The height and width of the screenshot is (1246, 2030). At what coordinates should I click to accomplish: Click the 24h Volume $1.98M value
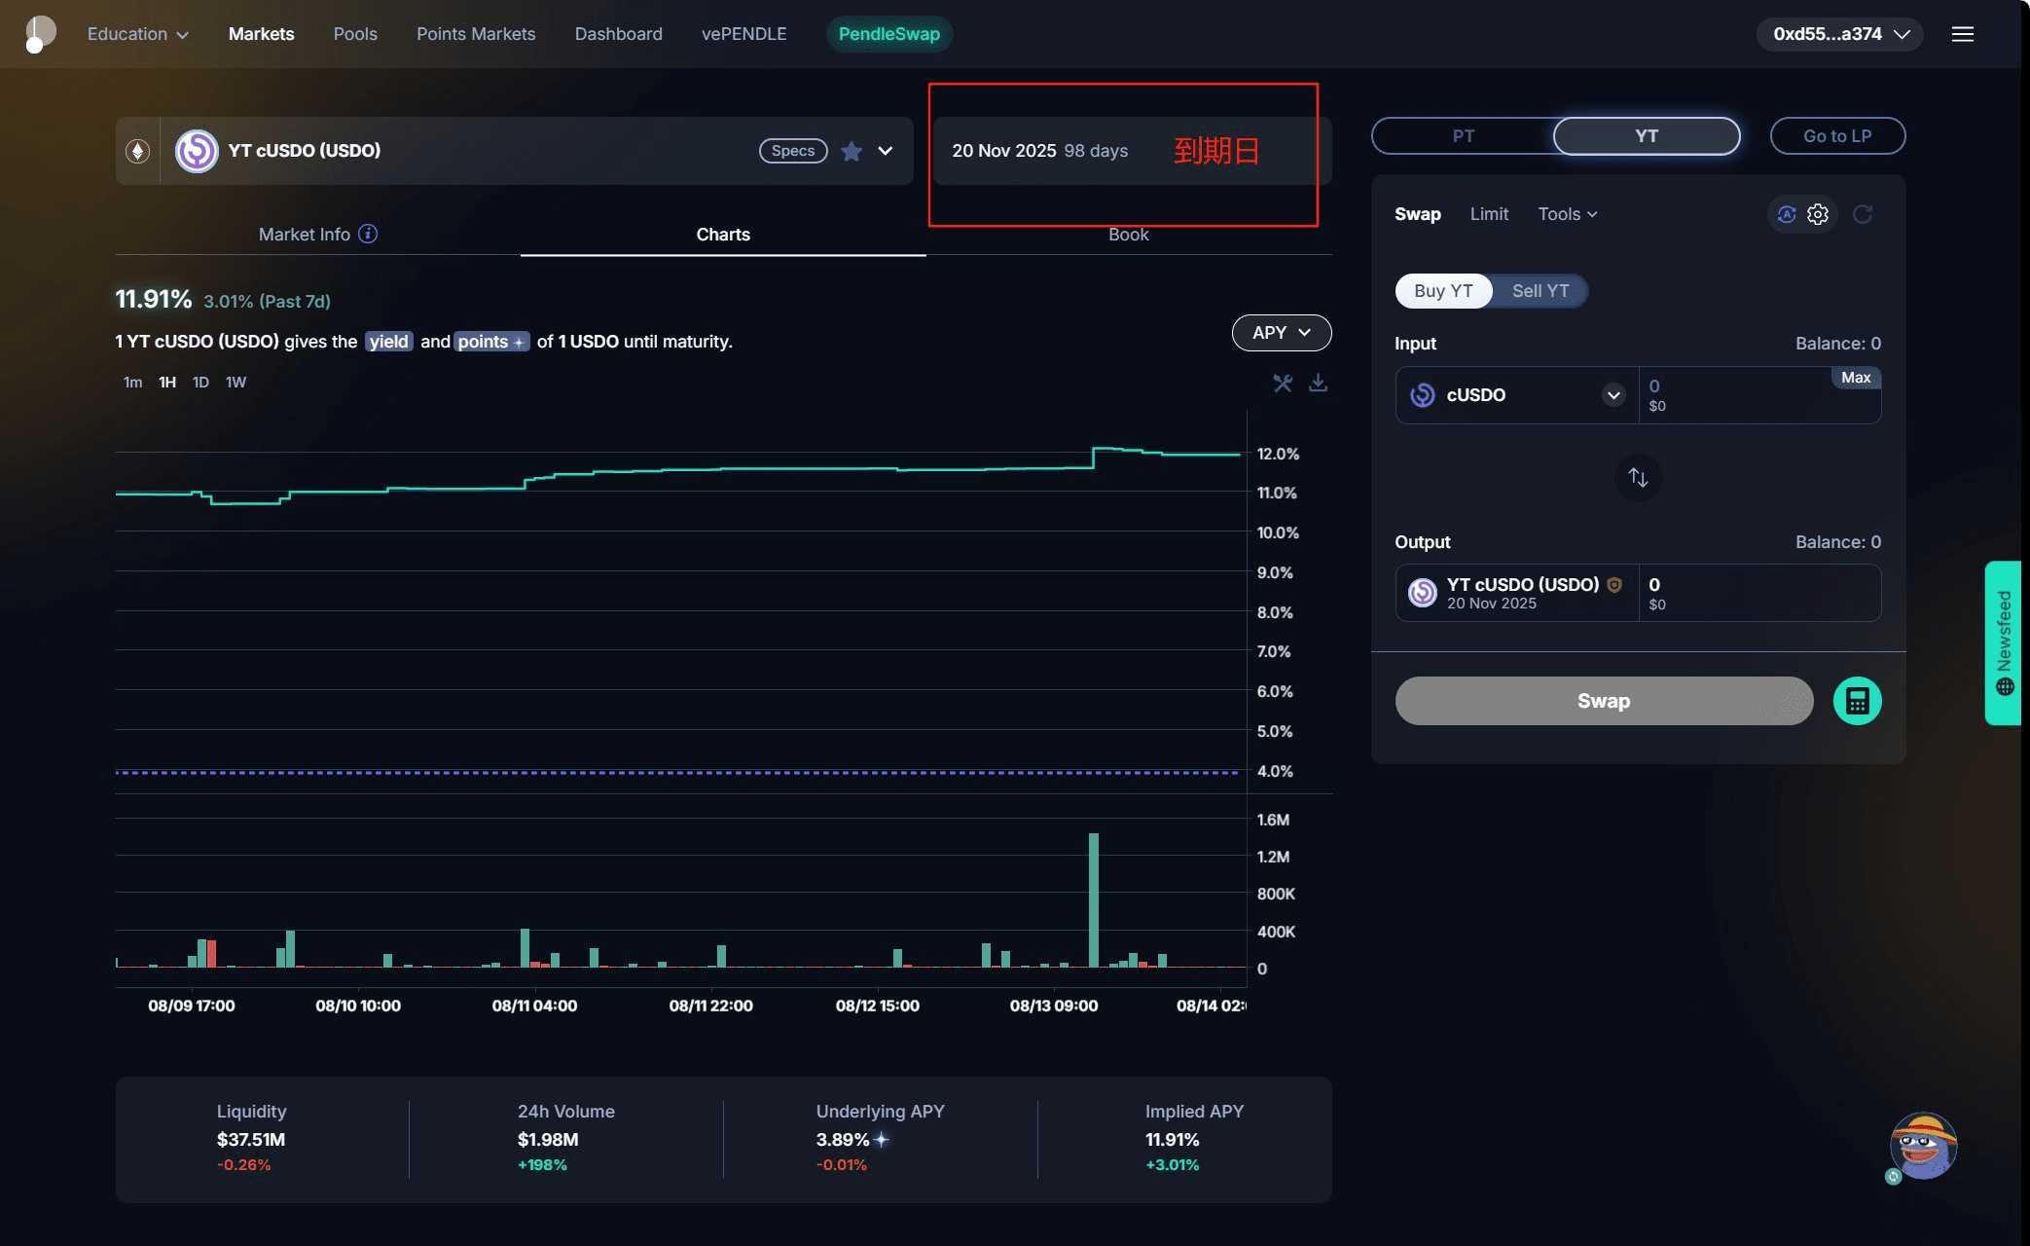[x=548, y=1140]
